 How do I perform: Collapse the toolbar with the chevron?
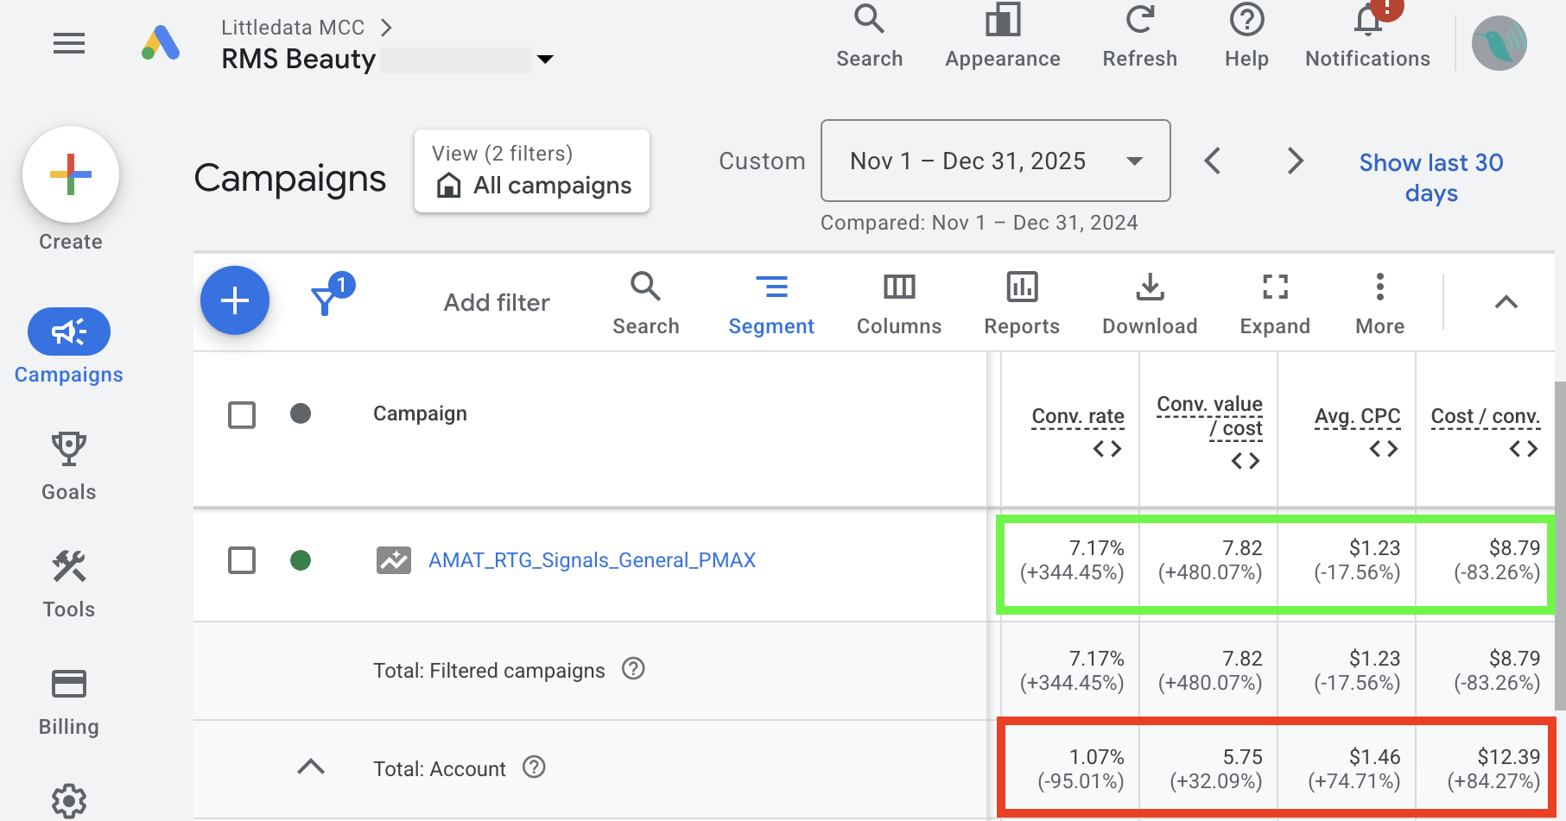1506,301
